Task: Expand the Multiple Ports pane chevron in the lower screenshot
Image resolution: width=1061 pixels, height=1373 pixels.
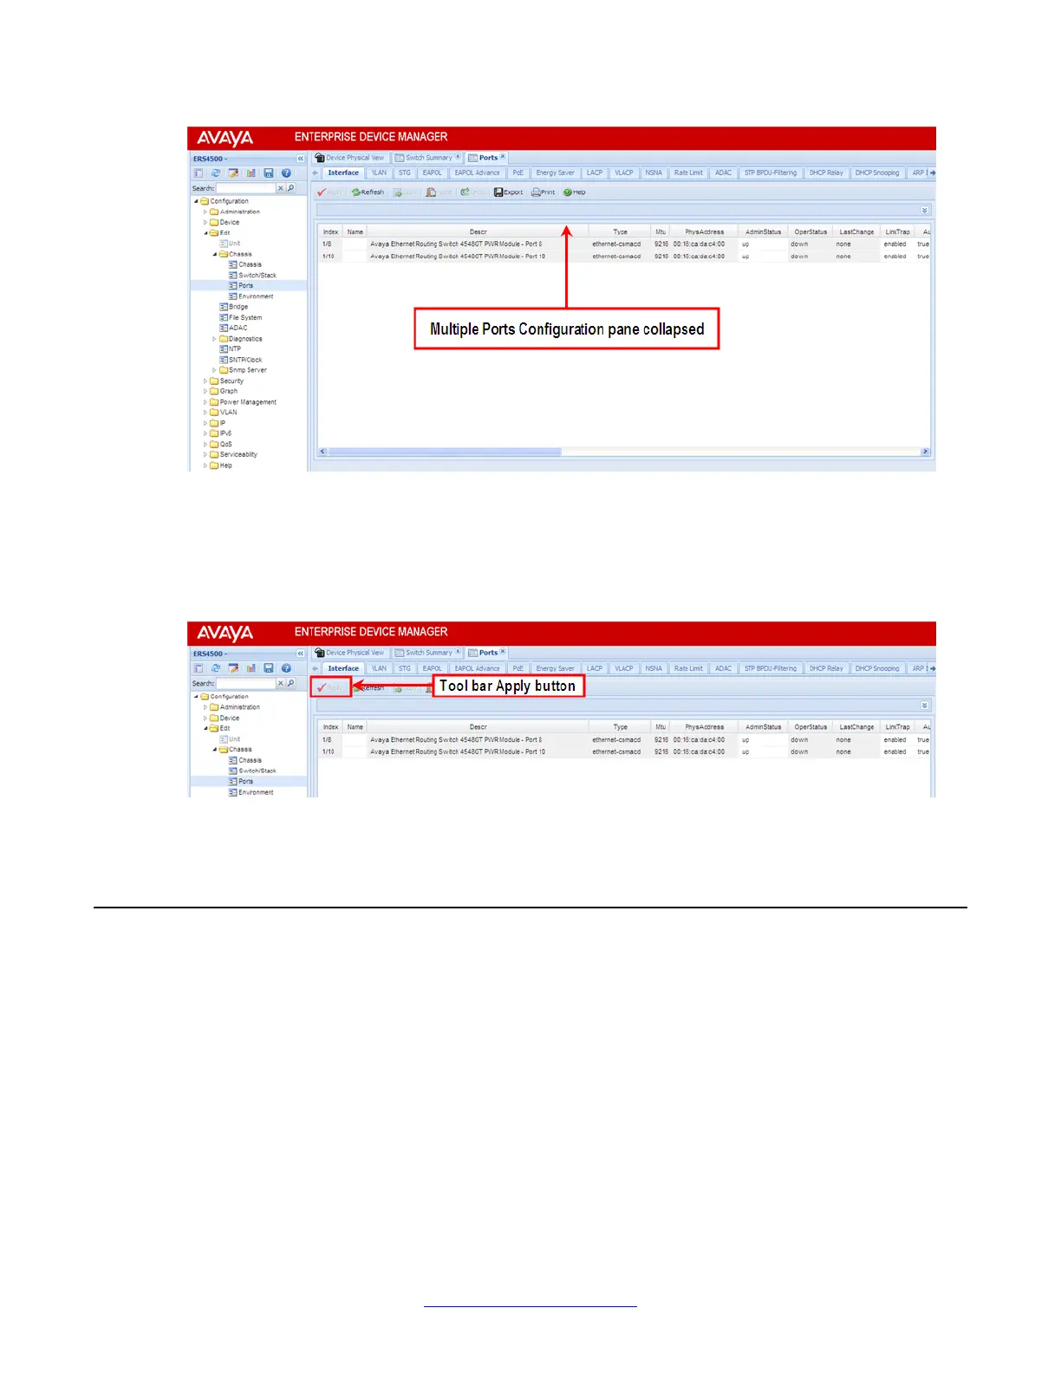Action: pos(925,706)
